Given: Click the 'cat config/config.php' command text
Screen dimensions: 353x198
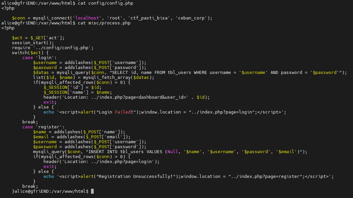Looking at the screenshot, I should [x=105, y=3].
